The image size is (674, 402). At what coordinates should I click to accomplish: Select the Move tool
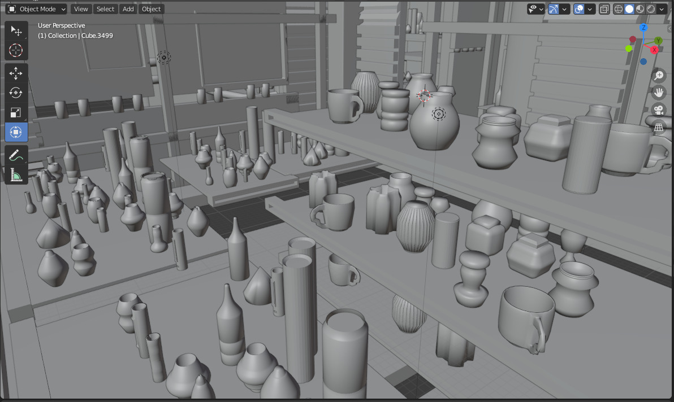click(16, 73)
